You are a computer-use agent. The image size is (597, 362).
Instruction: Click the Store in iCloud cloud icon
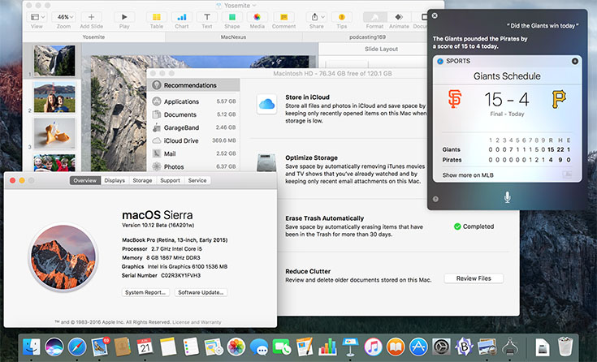(x=266, y=104)
